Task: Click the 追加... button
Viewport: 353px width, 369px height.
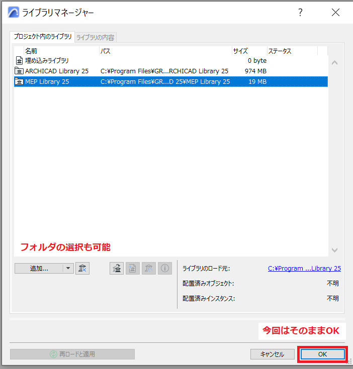Action: coord(39,268)
